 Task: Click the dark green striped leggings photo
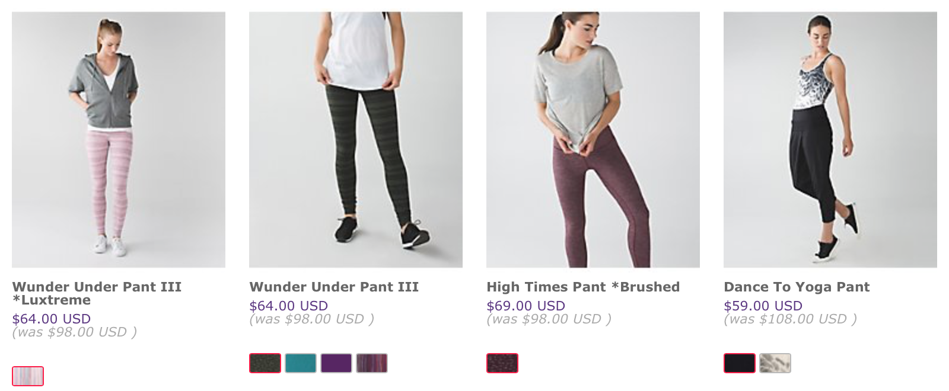click(356, 140)
